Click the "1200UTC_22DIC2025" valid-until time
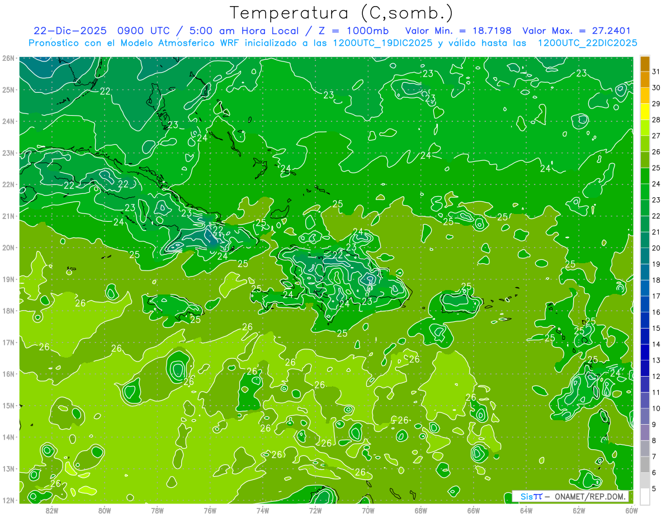The image size is (671, 518). [x=587, y=43]
